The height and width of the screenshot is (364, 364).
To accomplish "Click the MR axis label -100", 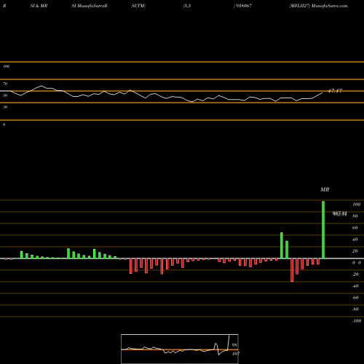I will point(357,321).
